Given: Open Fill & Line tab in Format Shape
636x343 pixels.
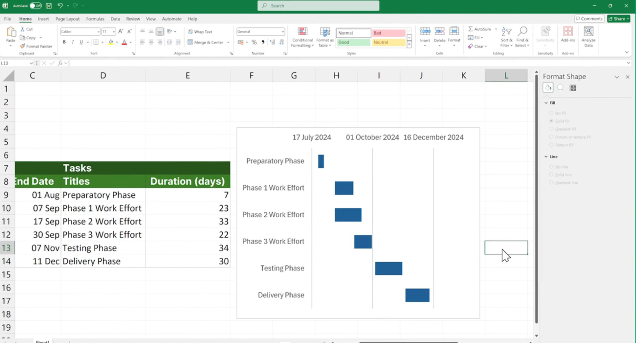Looking at the screenshot, I should point(548,88).
